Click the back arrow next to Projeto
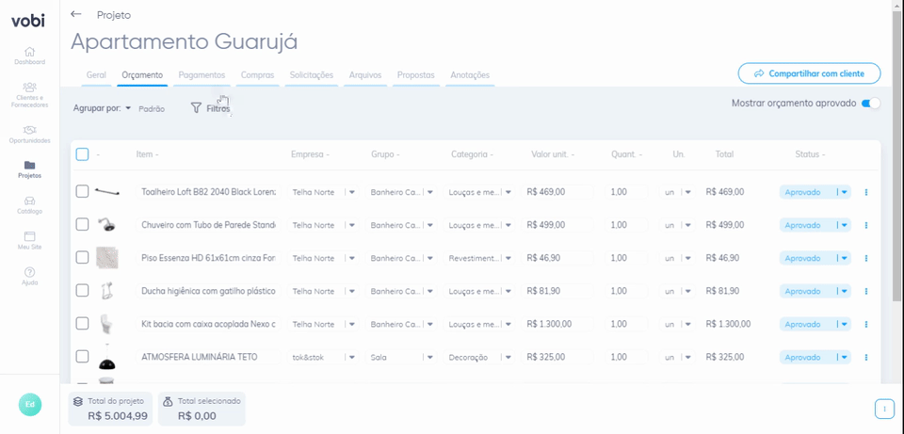This screenshot has width=904, height=434. (x=75, y=14)
